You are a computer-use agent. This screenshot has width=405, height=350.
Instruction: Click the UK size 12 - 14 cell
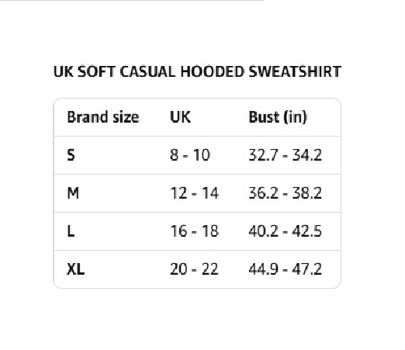click(x=194, y=193)
